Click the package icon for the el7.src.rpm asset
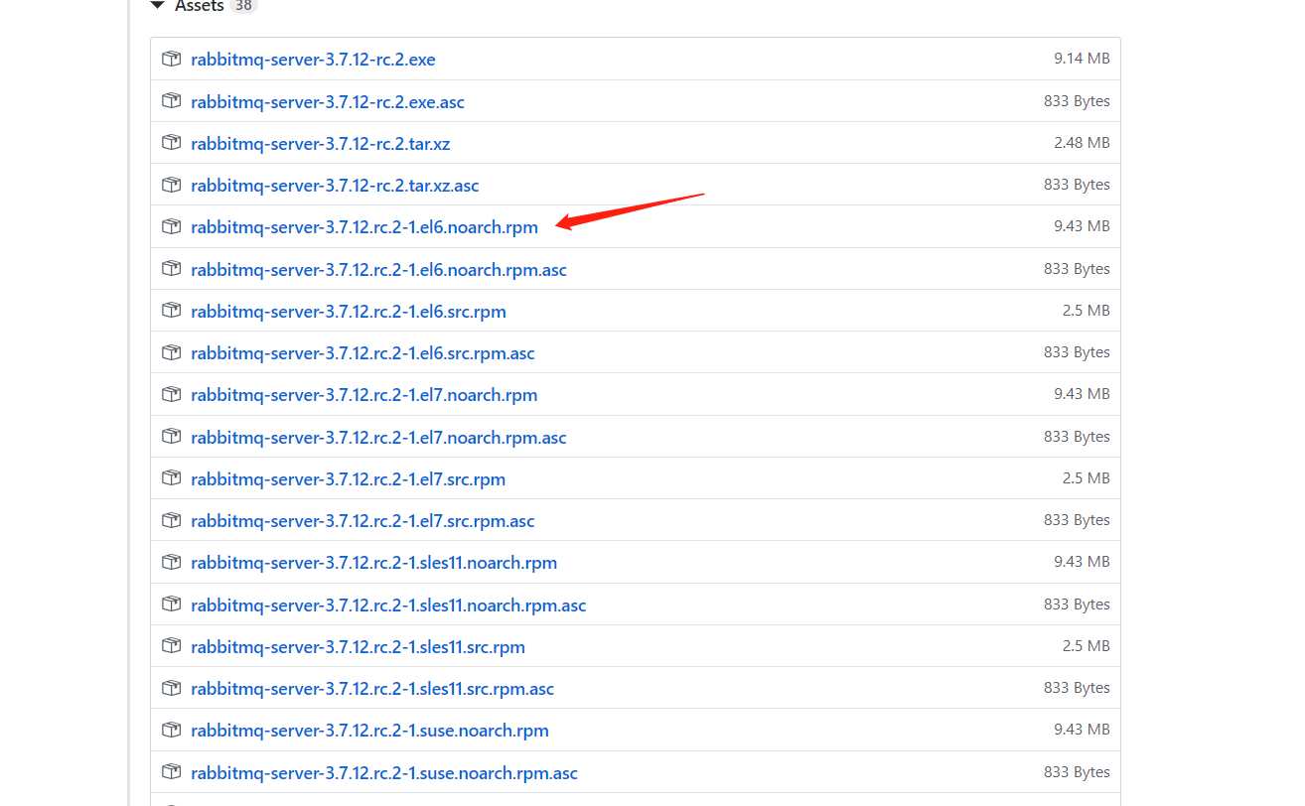Screen dimensions: 1305x806 tap(172, 478)
